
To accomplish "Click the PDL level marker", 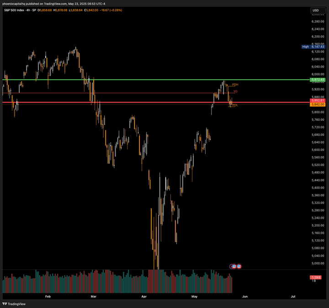I will [235, 105].
